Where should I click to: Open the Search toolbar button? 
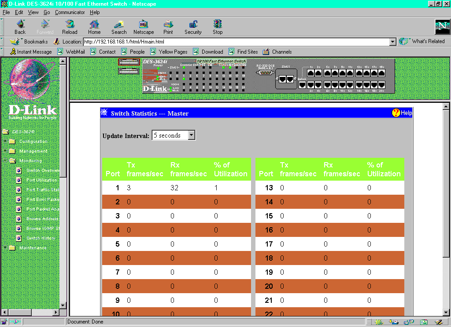pyautogui.click(x=119, y=26)
